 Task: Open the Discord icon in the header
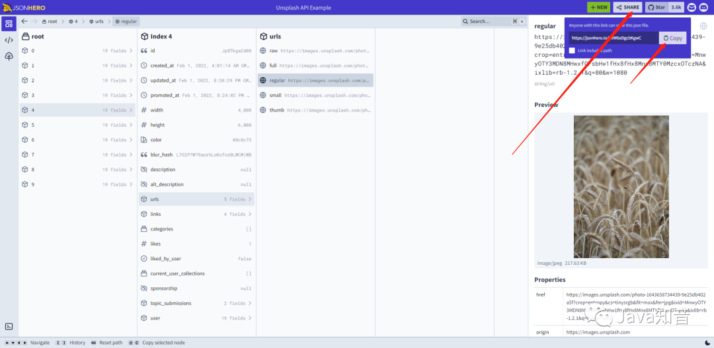[705, 7]
